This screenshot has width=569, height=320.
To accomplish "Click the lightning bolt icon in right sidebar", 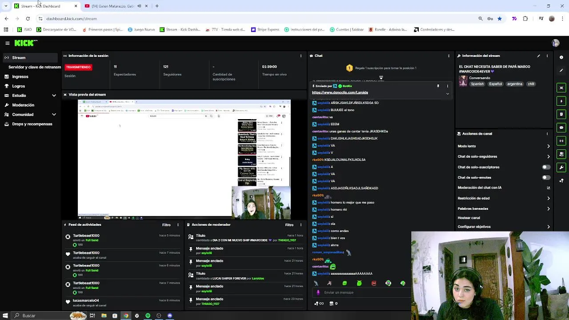I will (561, 101).
